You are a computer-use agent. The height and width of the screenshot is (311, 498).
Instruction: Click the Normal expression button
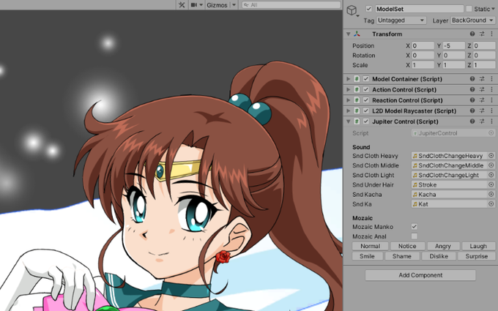pos(371,246)
